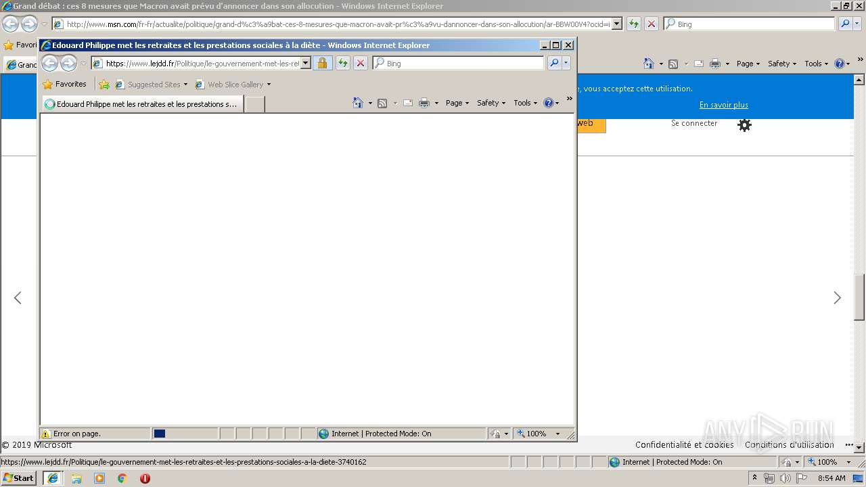Click Print icon in front window
866x487 pixels.
coord(424,103)
